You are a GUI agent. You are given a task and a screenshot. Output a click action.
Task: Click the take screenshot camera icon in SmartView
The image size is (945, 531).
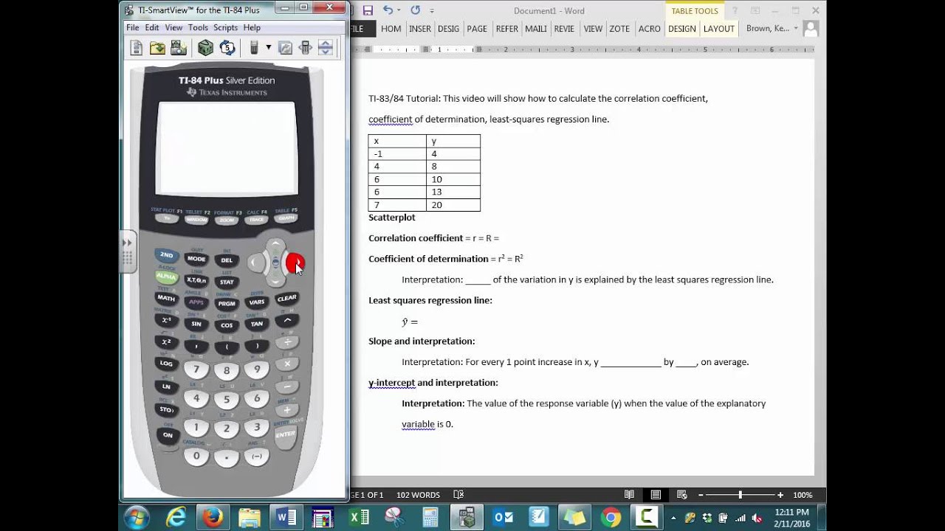click(179, 48)
